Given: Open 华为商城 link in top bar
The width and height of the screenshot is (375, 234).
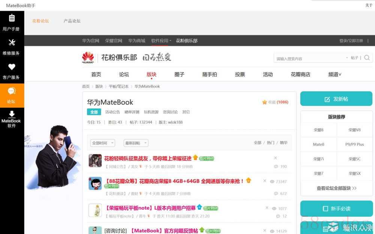Looking at the screenshot, I should tap(137, 40).
